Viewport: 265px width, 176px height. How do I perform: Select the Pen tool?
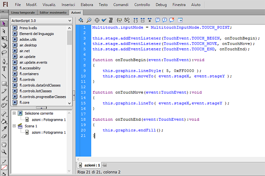click(x=4, y=61)
